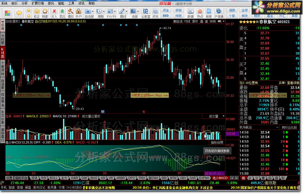The image size is (303, 194).
Task: Toggle the 叠 overlay option
Action: tap(202, 21)
